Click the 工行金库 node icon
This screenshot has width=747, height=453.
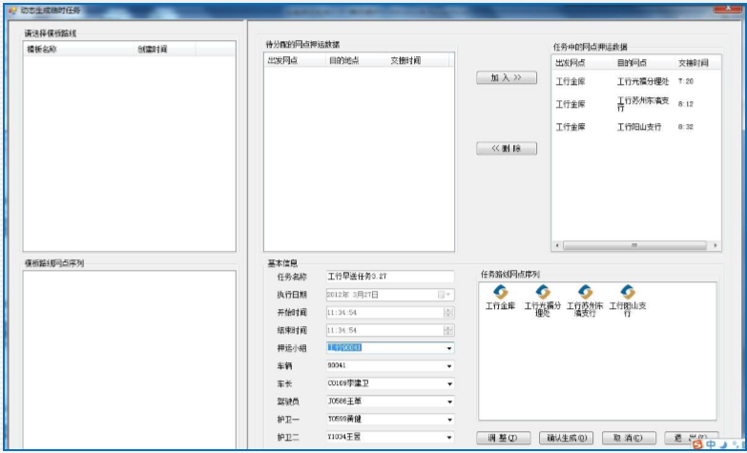(x=500, y=292)
